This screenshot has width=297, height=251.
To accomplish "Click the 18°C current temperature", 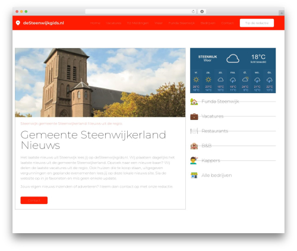I will coord(258,57).
